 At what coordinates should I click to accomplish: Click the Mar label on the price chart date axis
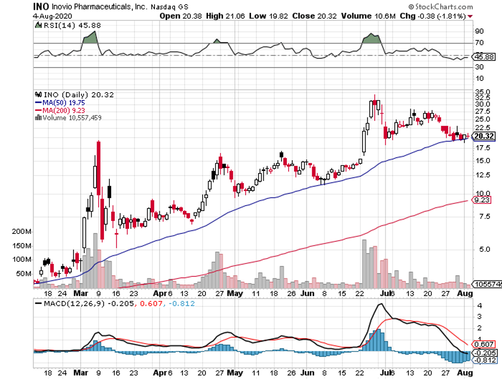tap(80, 293)
